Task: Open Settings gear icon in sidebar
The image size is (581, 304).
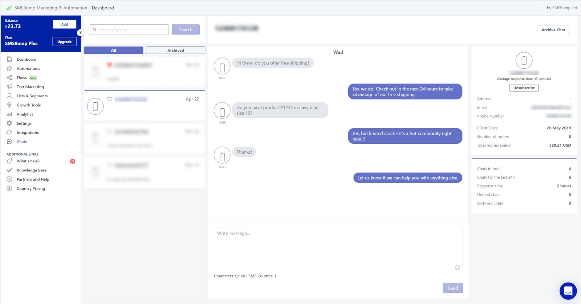Action: click(x=9, y=123)
